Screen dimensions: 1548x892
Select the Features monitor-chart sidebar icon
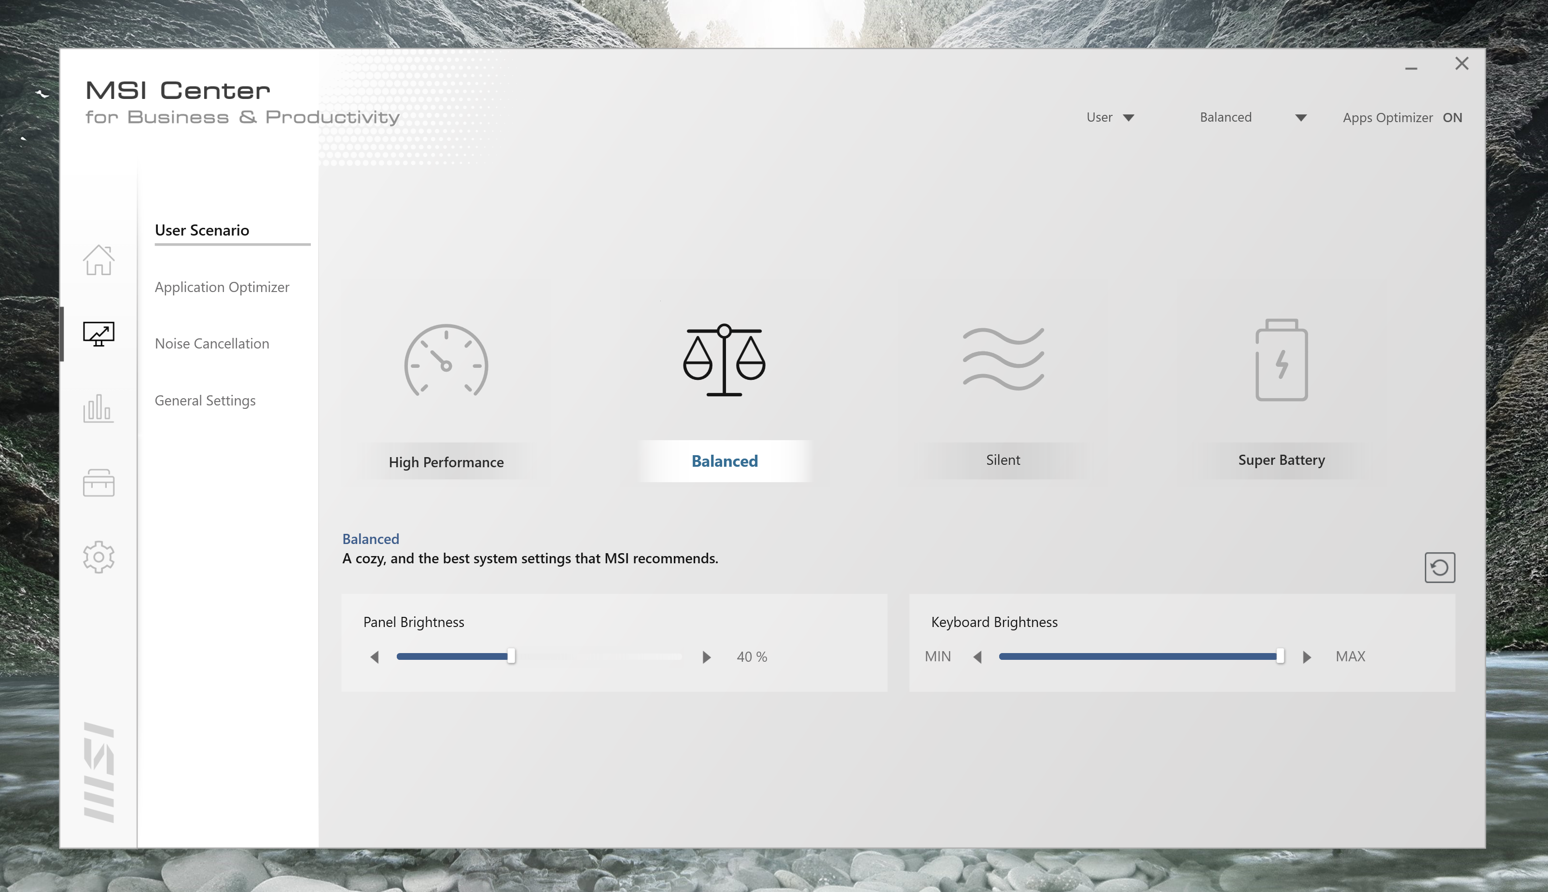[x=98, y=334]
